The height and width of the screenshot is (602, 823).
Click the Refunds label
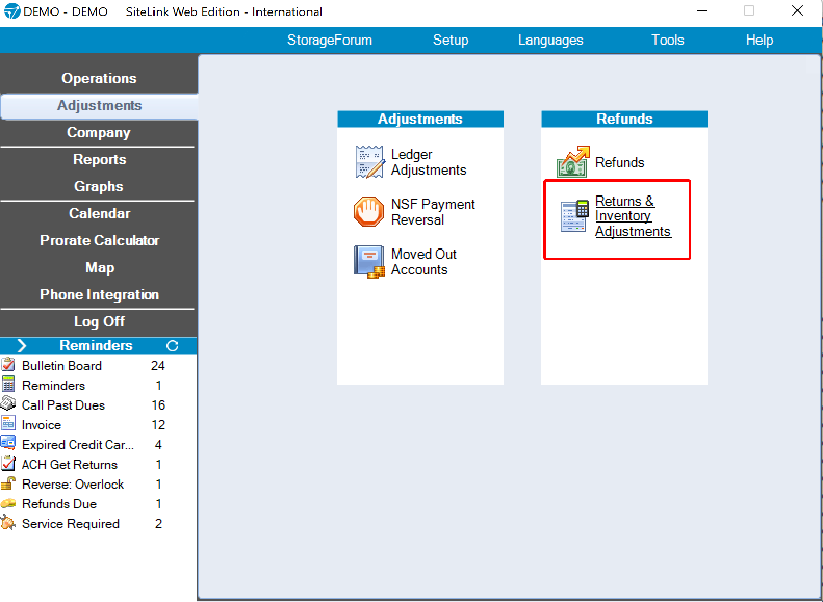[x=620, y=163]
